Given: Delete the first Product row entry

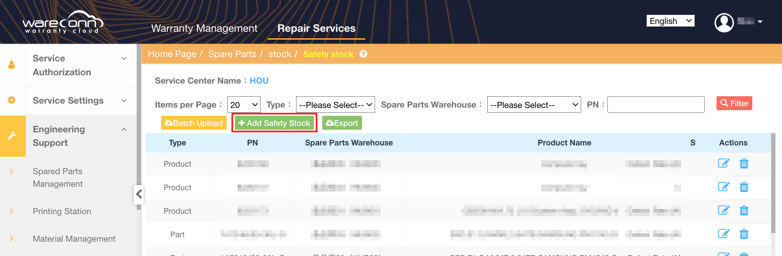Looking at the screenshot, I should pyautogui.click(x=744, y=163).
